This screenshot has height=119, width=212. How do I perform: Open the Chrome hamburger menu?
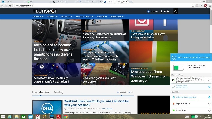pos(210,6)
